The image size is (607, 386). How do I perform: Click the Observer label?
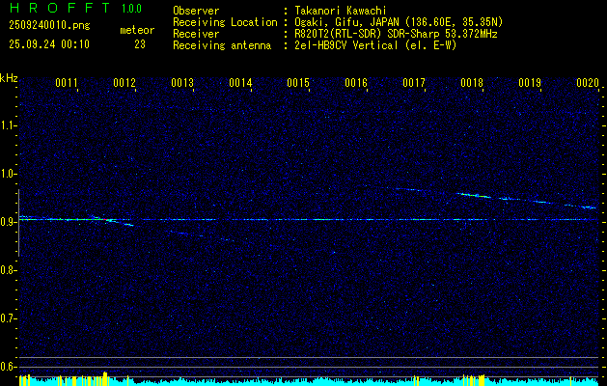click(196, 11)
